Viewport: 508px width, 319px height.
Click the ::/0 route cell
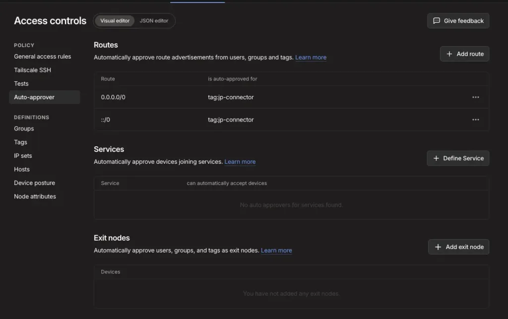point(105,120)
